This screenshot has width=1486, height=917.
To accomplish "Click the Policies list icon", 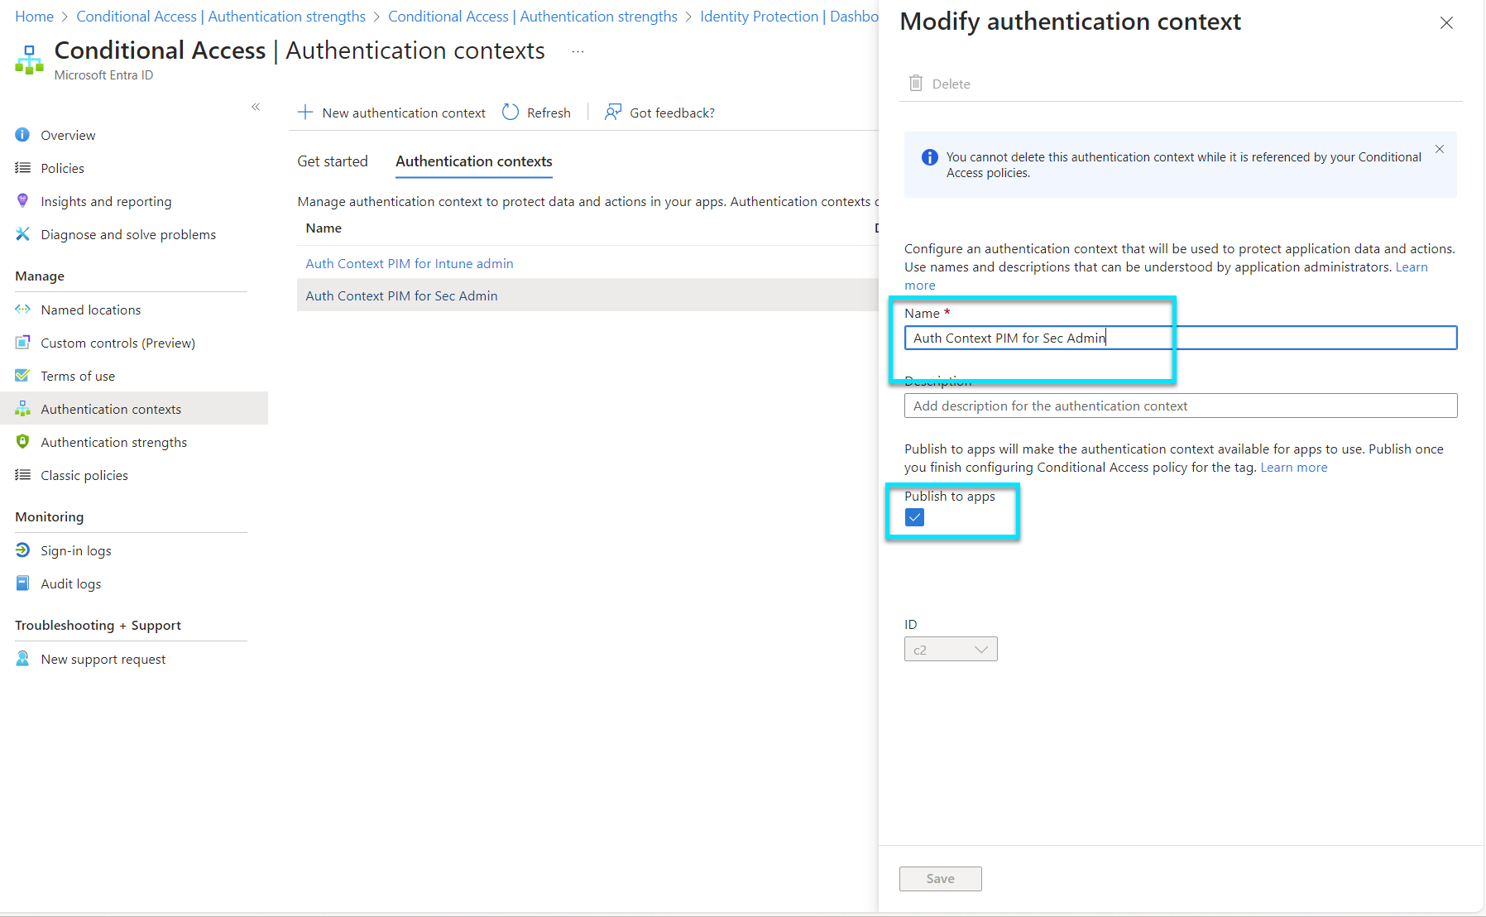I will [22, 168].
